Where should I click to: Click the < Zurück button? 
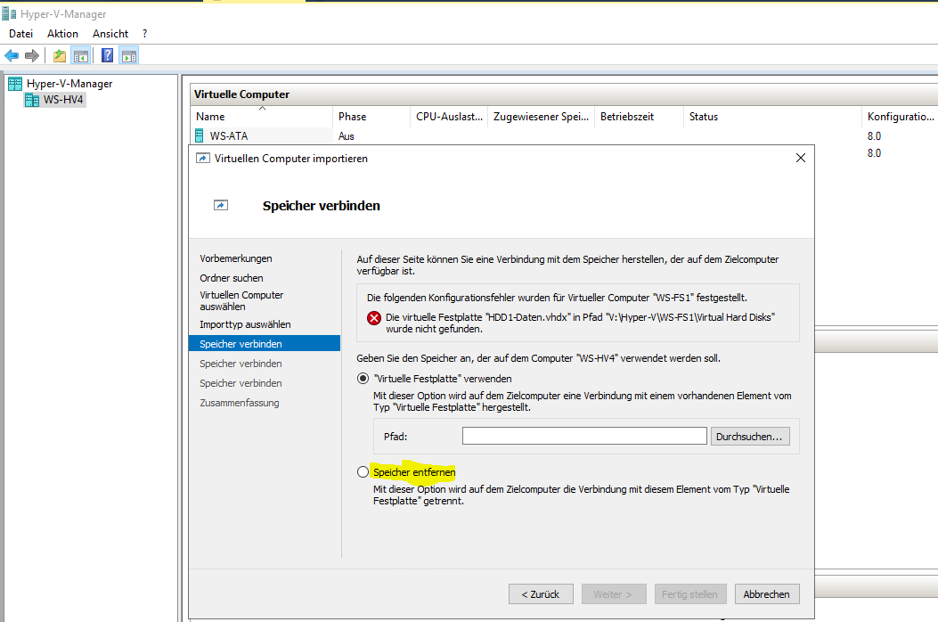point(541,593)
